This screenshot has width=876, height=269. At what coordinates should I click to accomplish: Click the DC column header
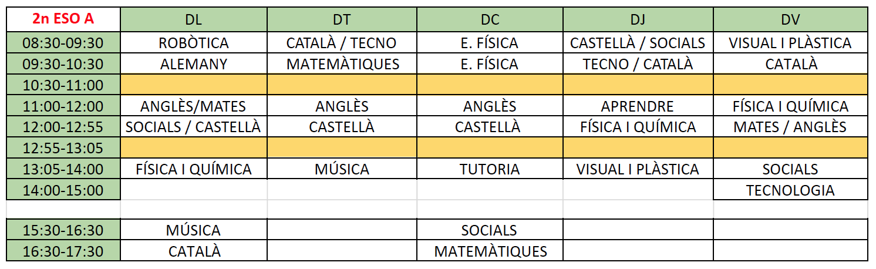click(490, 19)
